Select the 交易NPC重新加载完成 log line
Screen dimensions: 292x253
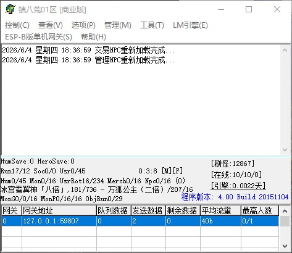[x=88, y=50]
